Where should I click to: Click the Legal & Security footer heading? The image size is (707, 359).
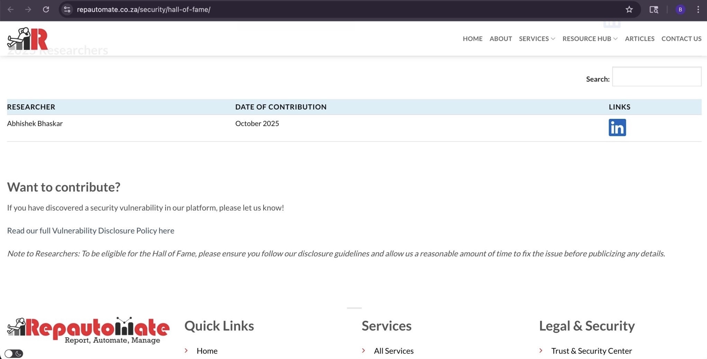(x=587, y=326)
